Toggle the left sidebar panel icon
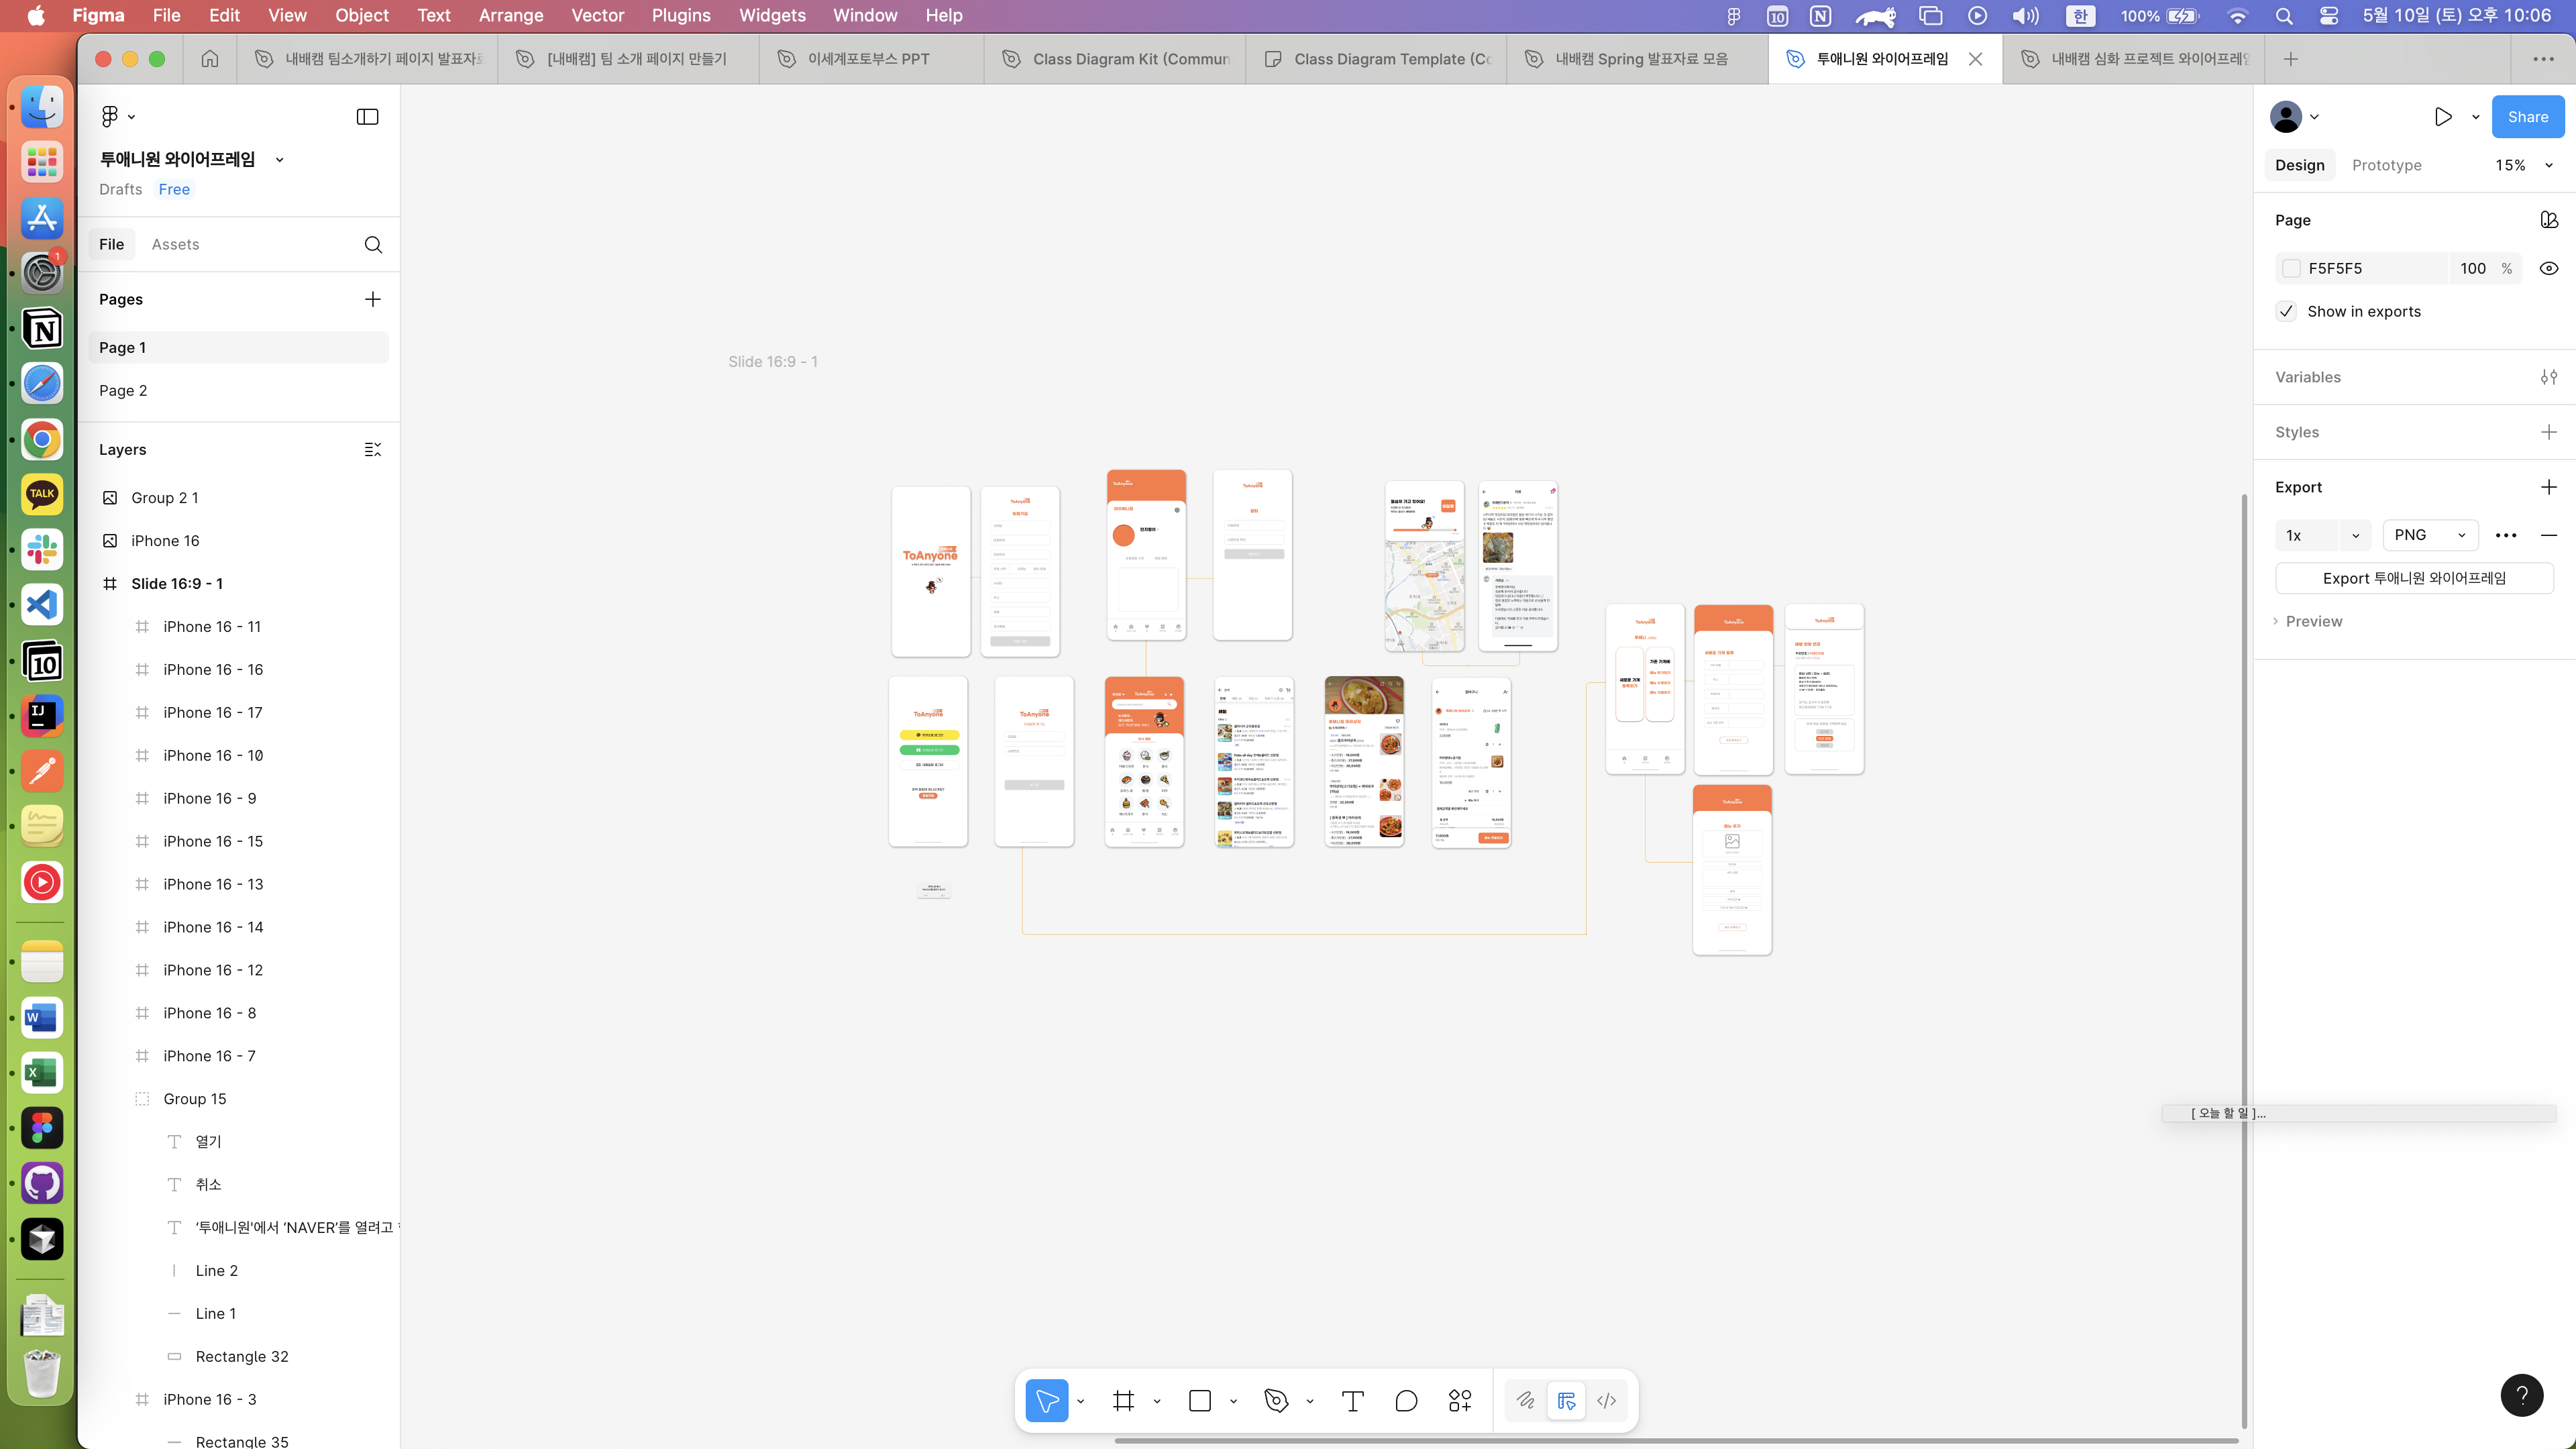2576x1449 pixels. 367,117
